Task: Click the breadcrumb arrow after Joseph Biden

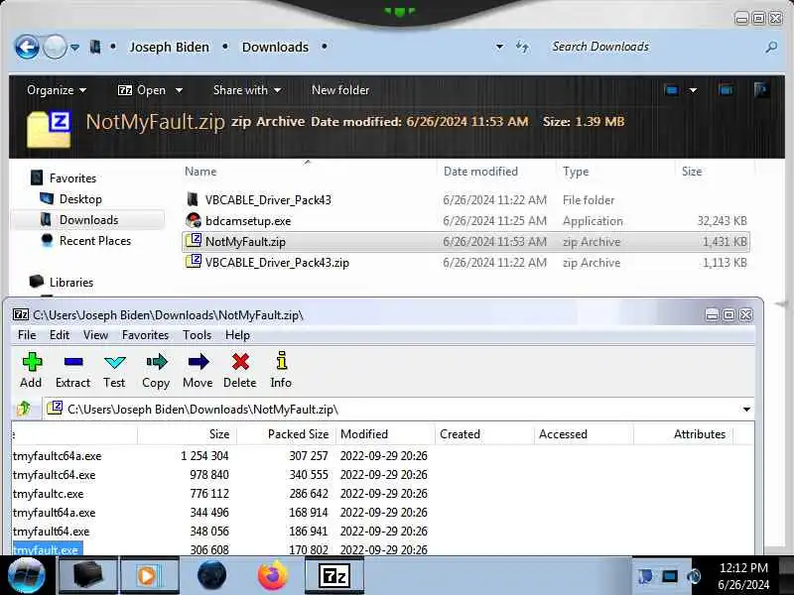Action: click(x=225, y=47)
